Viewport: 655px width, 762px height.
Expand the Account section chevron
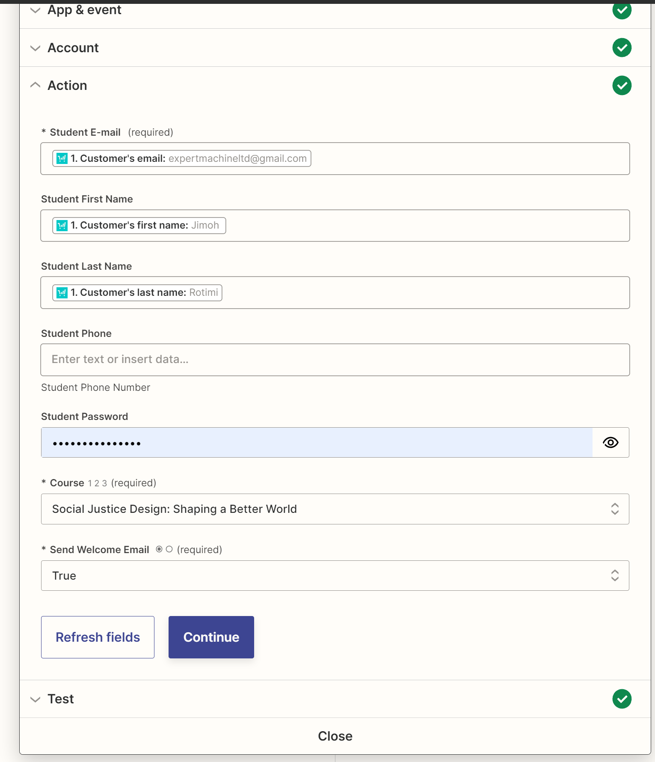coord(36,48)
